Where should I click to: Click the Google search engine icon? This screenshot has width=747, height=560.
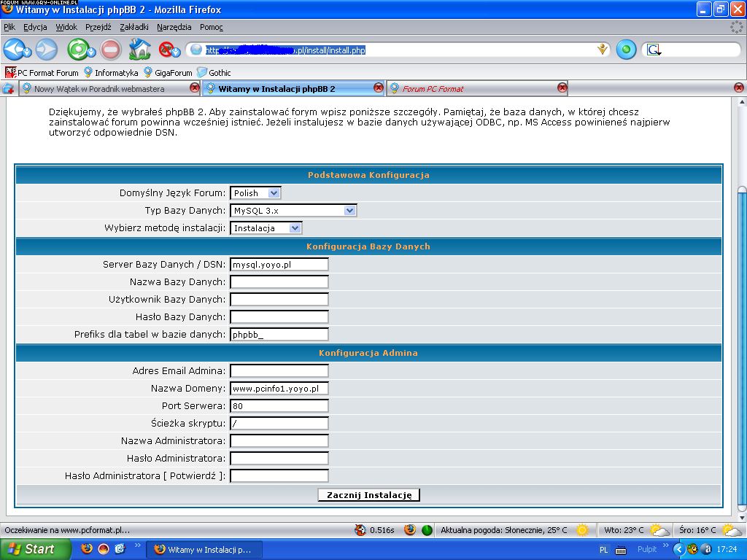tap(654, 50)
